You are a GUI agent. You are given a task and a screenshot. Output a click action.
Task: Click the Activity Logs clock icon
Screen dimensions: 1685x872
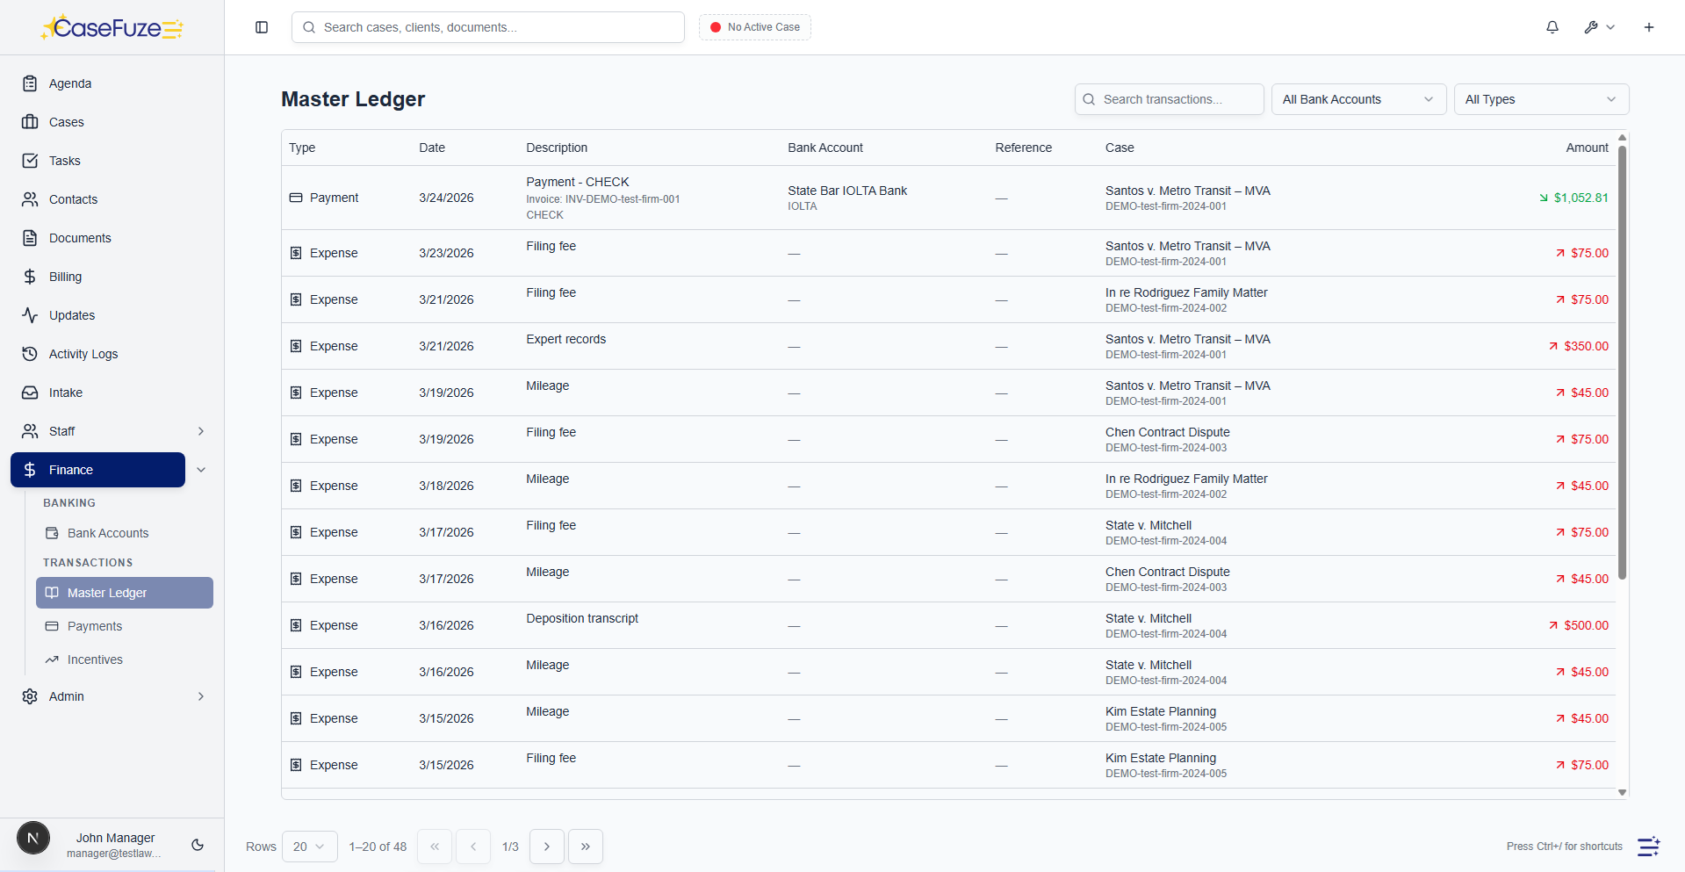pos(31,354)
